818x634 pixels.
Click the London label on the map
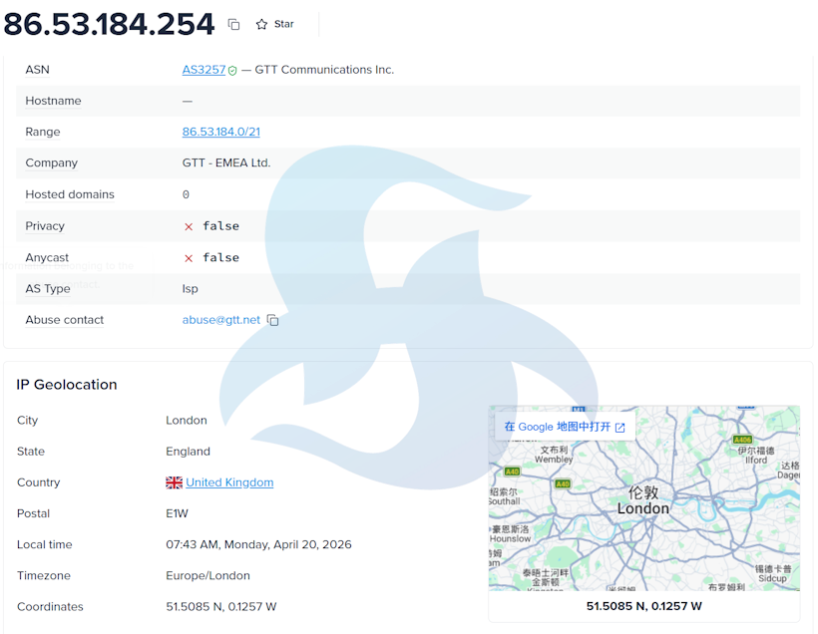[x=642, y=508]
